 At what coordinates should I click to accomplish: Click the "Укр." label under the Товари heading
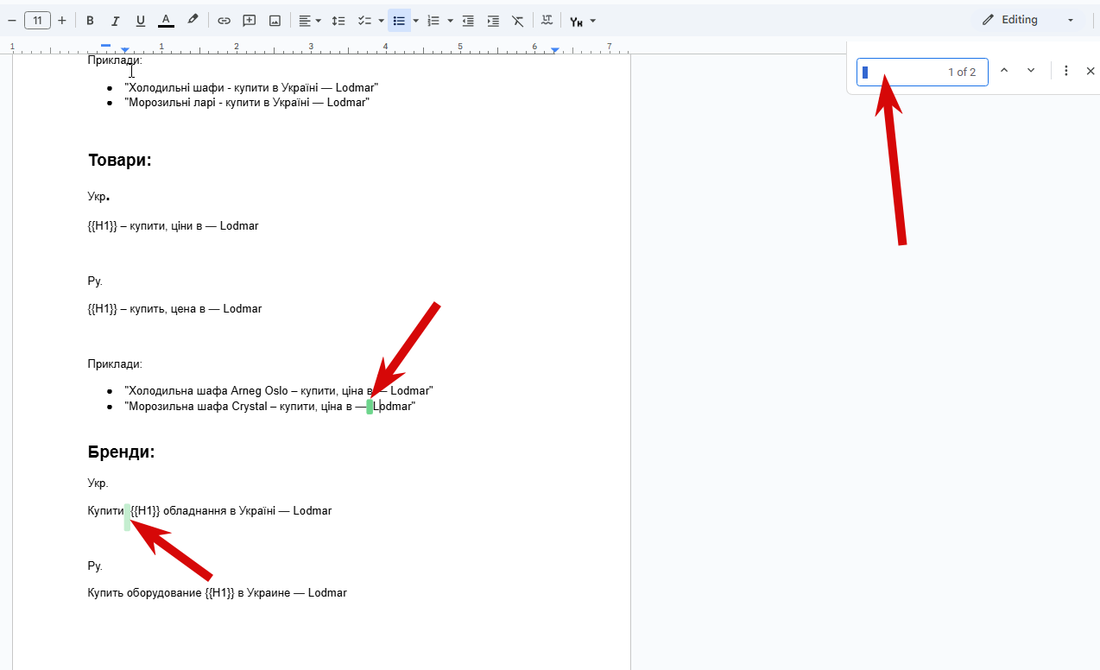(x=98, y=197)
